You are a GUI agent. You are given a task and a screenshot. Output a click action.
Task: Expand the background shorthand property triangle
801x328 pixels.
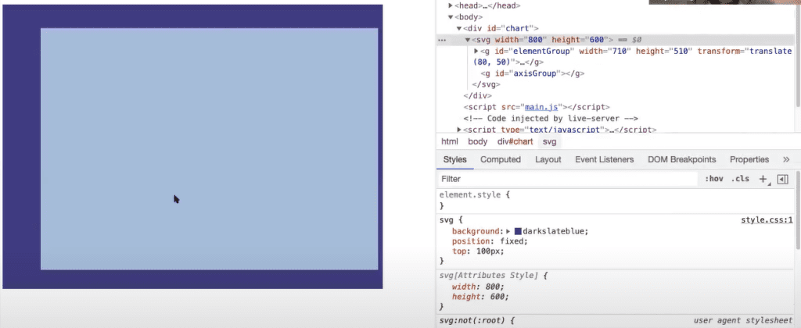[508, 231]
